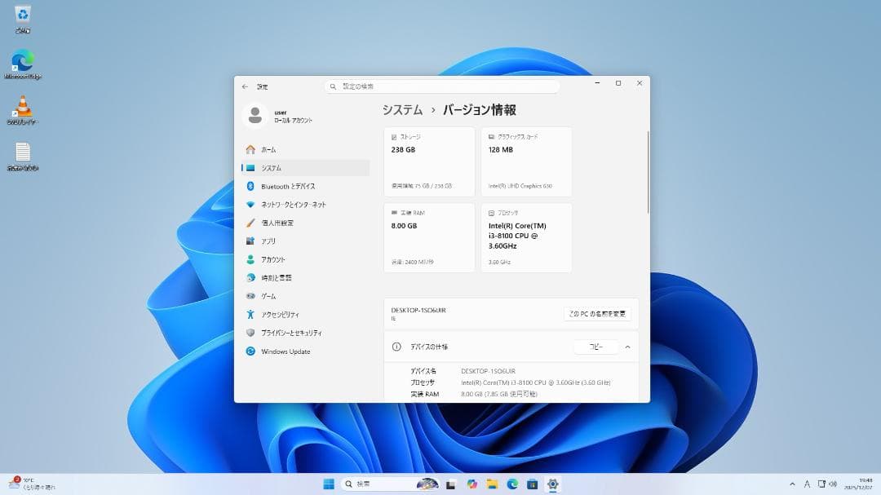Open アクセシビリティ accessibility settings
881x495 pixels.
[286, 314]
